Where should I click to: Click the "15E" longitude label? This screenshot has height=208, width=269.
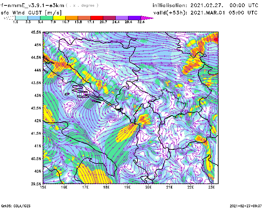click(43, 187)
